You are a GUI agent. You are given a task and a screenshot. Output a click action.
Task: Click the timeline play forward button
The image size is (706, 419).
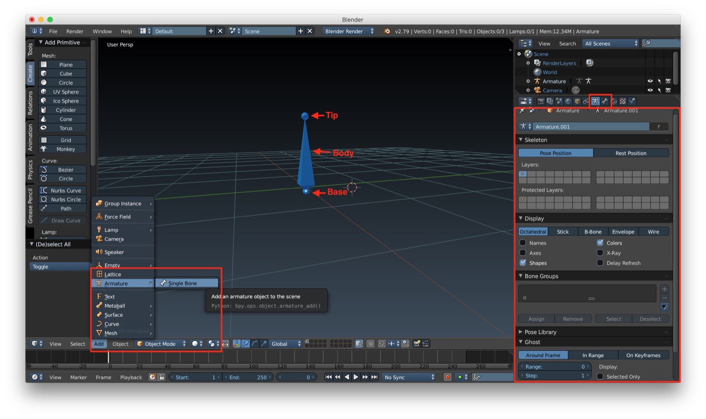tap(356, 377)
